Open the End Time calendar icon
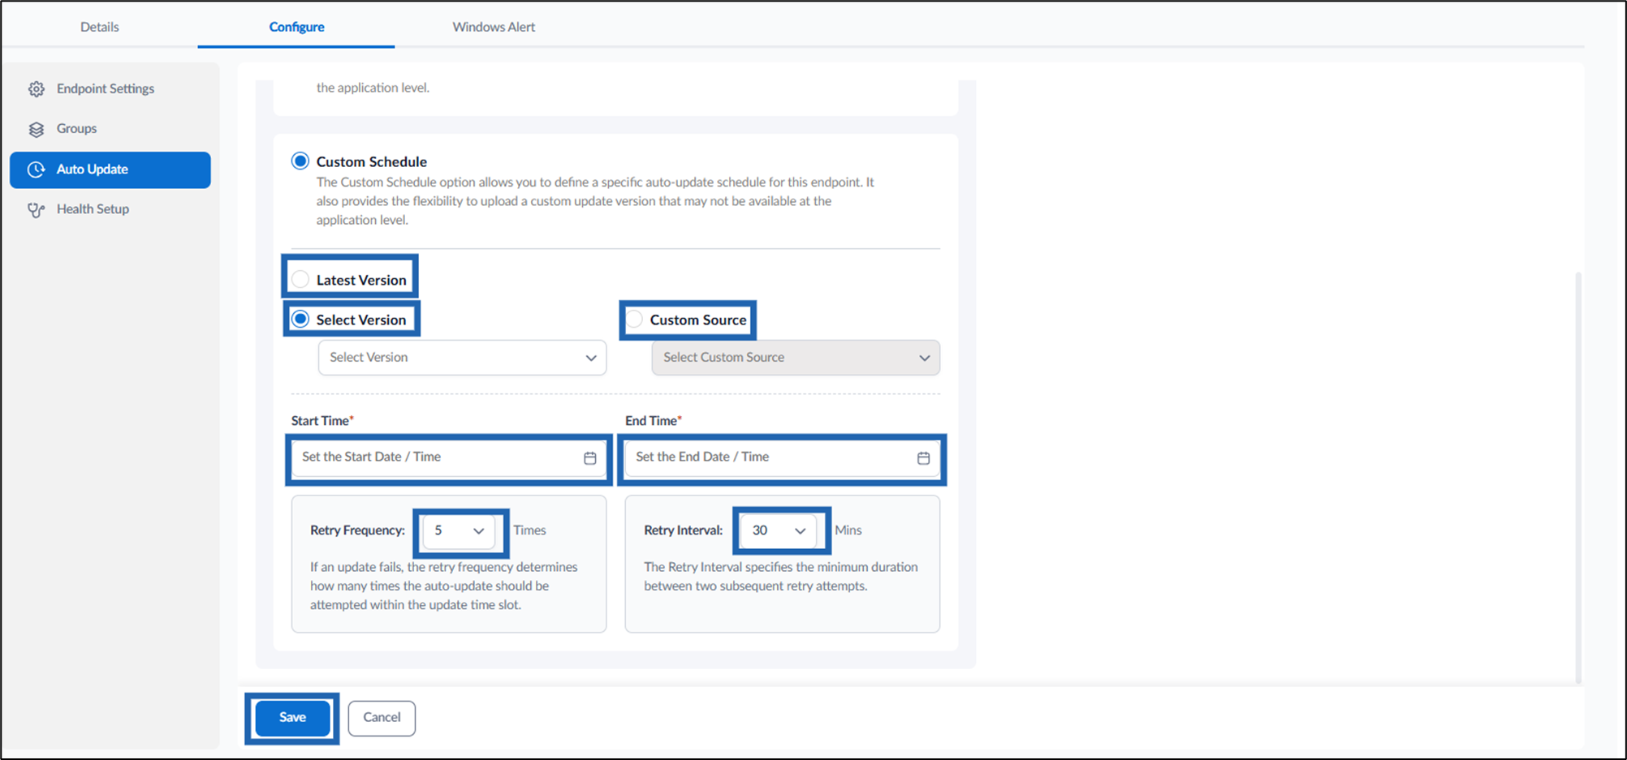 point(923,458)
